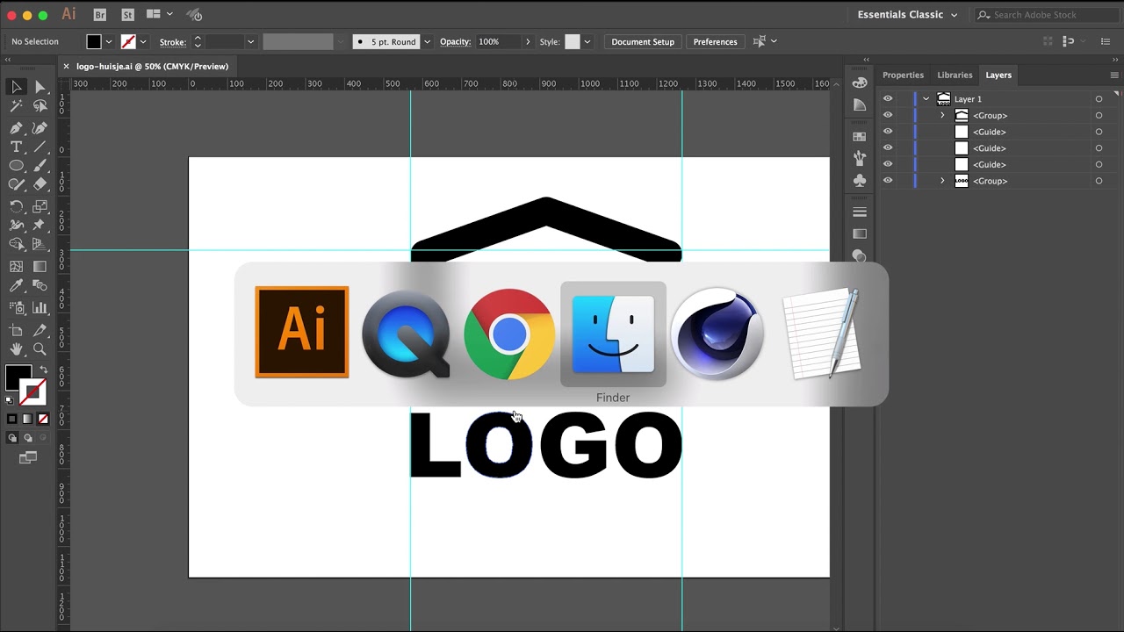Select the Lasso tool

pyautogui.click(x=40, y=106)
